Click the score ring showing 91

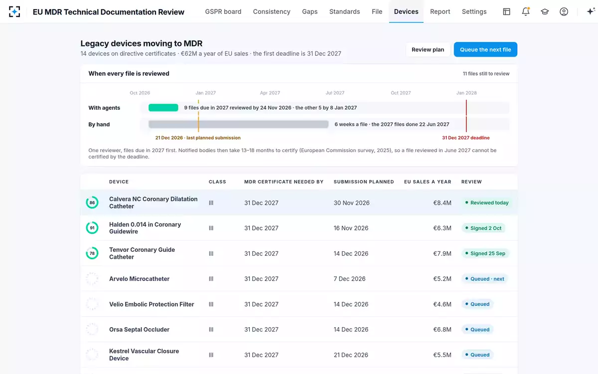tap(92, 228)
